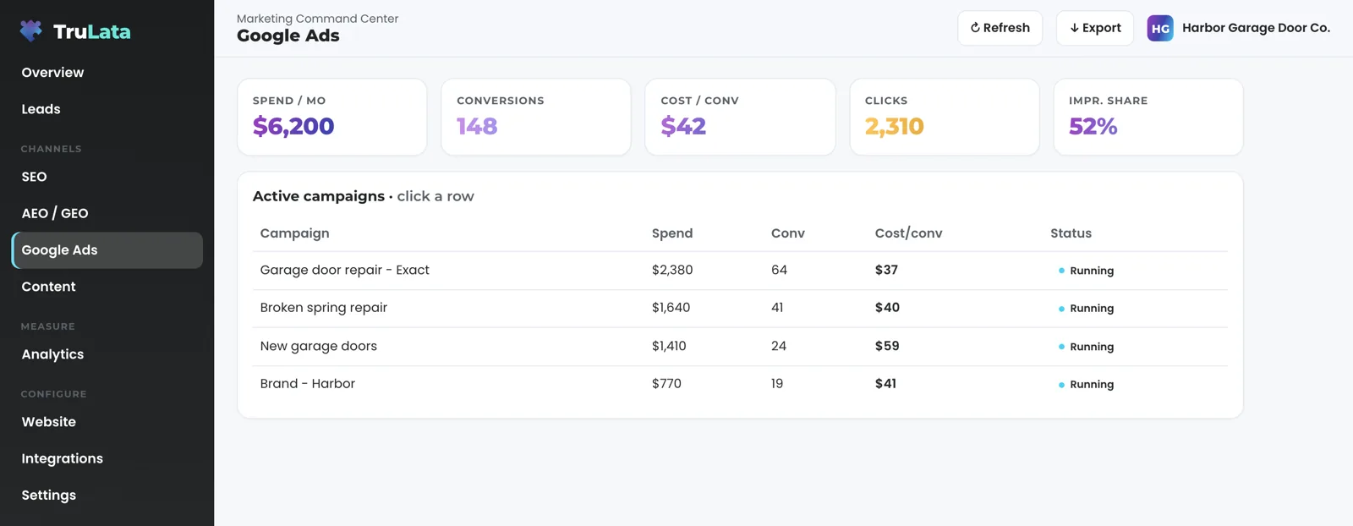1353x526 pixels.
Task: Select Google Ads in sidebar
Action: point(107,250)
